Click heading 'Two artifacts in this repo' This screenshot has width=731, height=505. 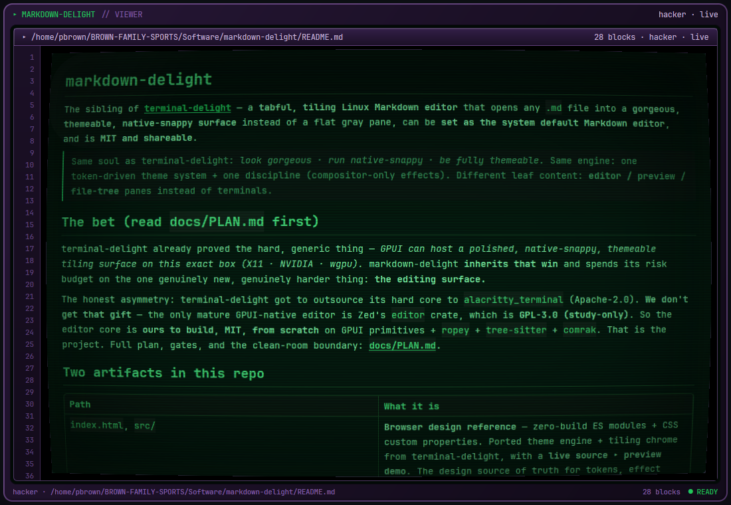tap(163, 373)
